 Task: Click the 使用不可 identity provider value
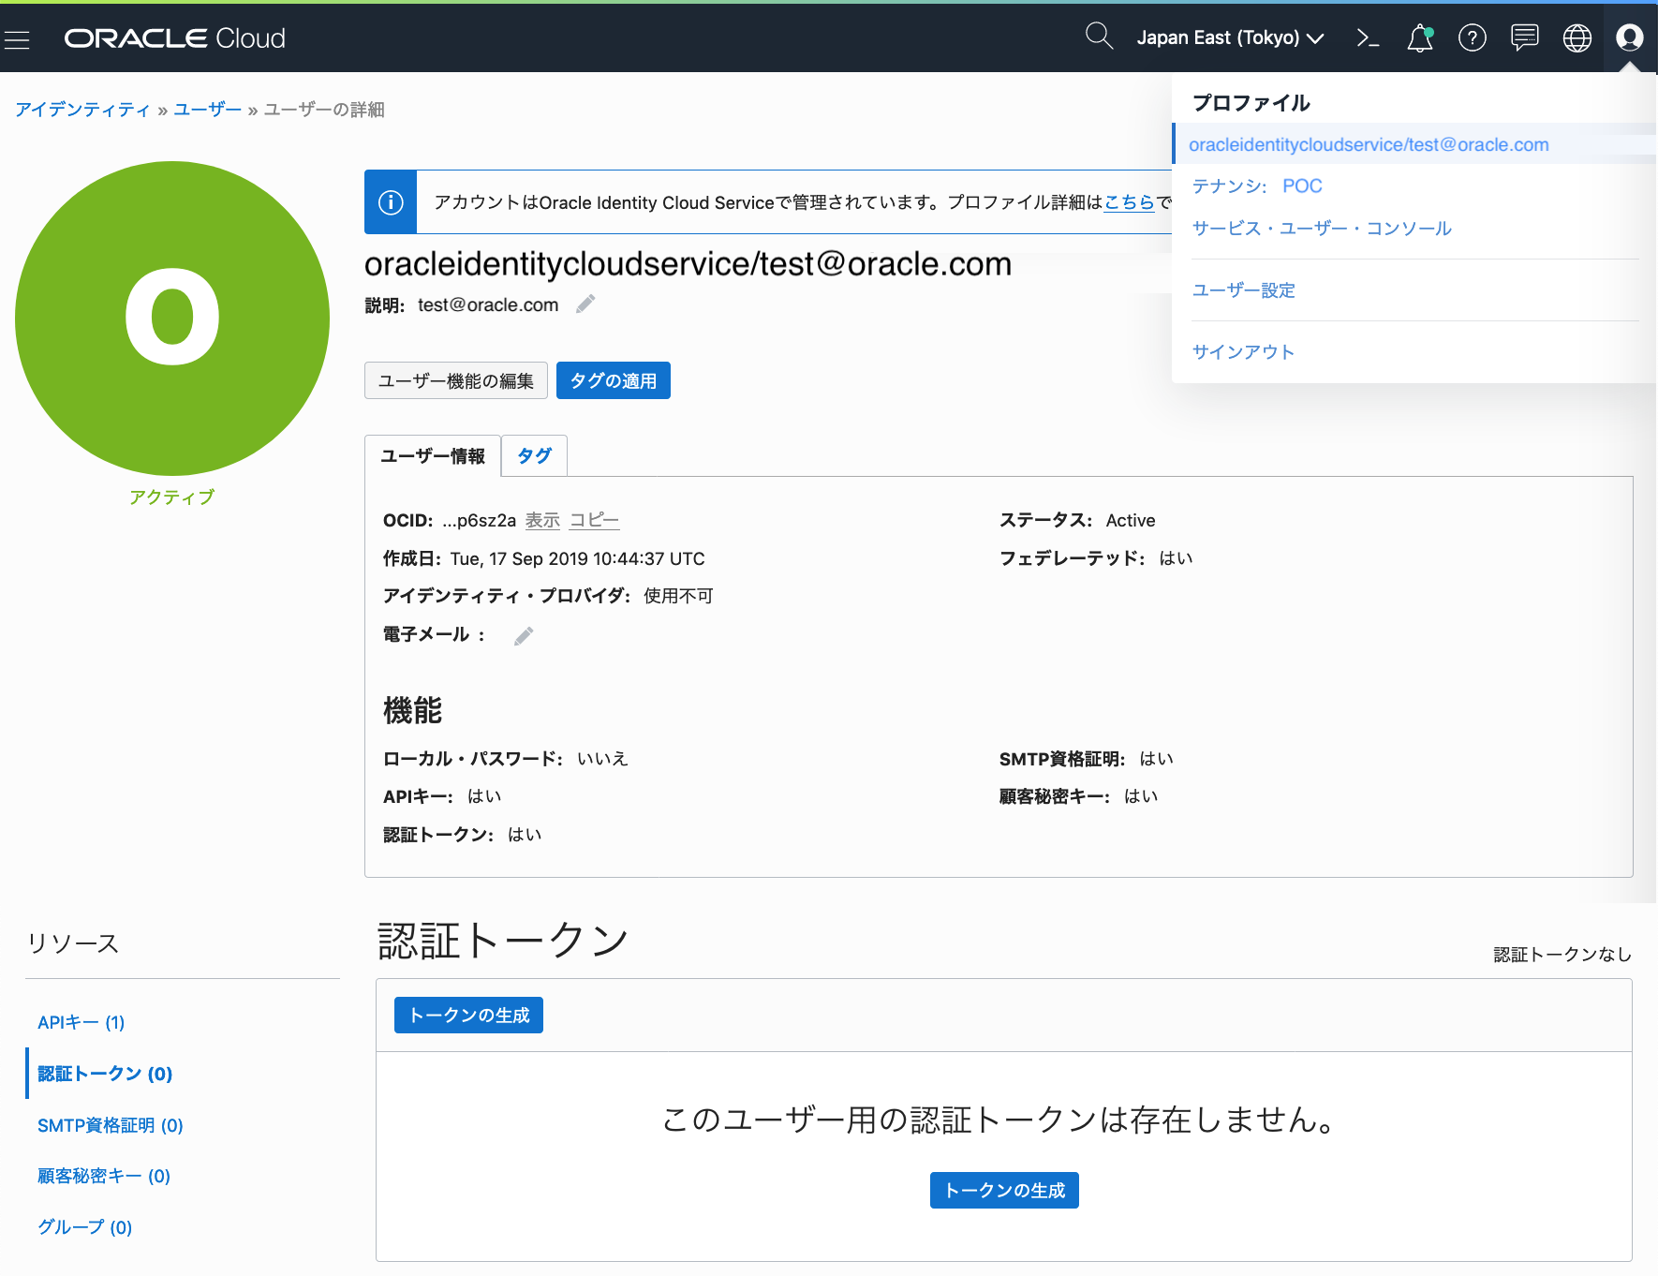678,597
